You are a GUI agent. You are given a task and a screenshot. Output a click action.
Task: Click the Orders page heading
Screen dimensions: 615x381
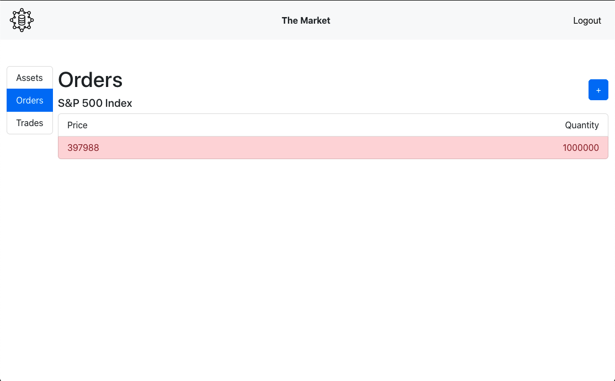tap(89, 80)
